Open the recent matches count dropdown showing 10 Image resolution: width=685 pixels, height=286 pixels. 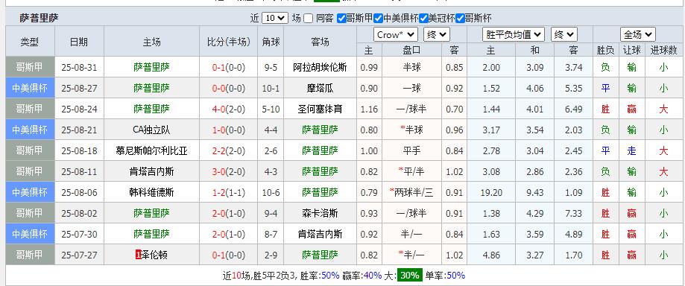275,19
